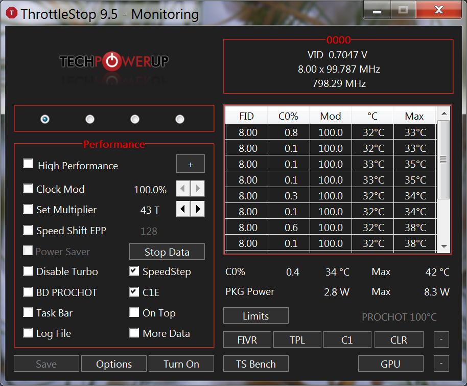467x386 pixels.
Task: Click the 0.3 C0% cell in table
Action: pyautogui.click(x=291, y=196)
